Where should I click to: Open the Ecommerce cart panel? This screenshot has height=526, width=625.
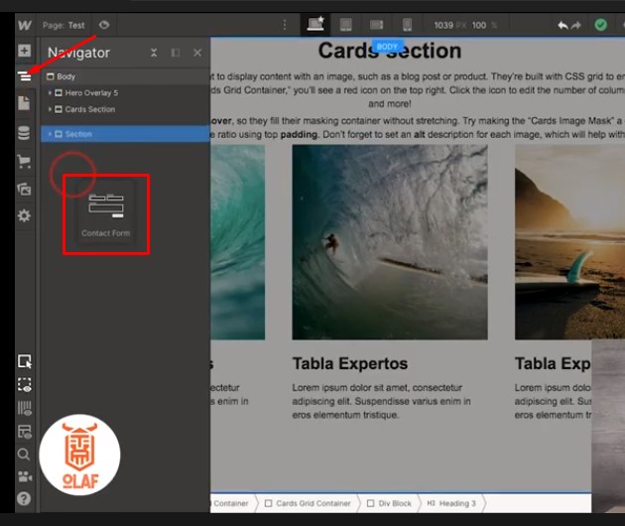tap(24, 161)
